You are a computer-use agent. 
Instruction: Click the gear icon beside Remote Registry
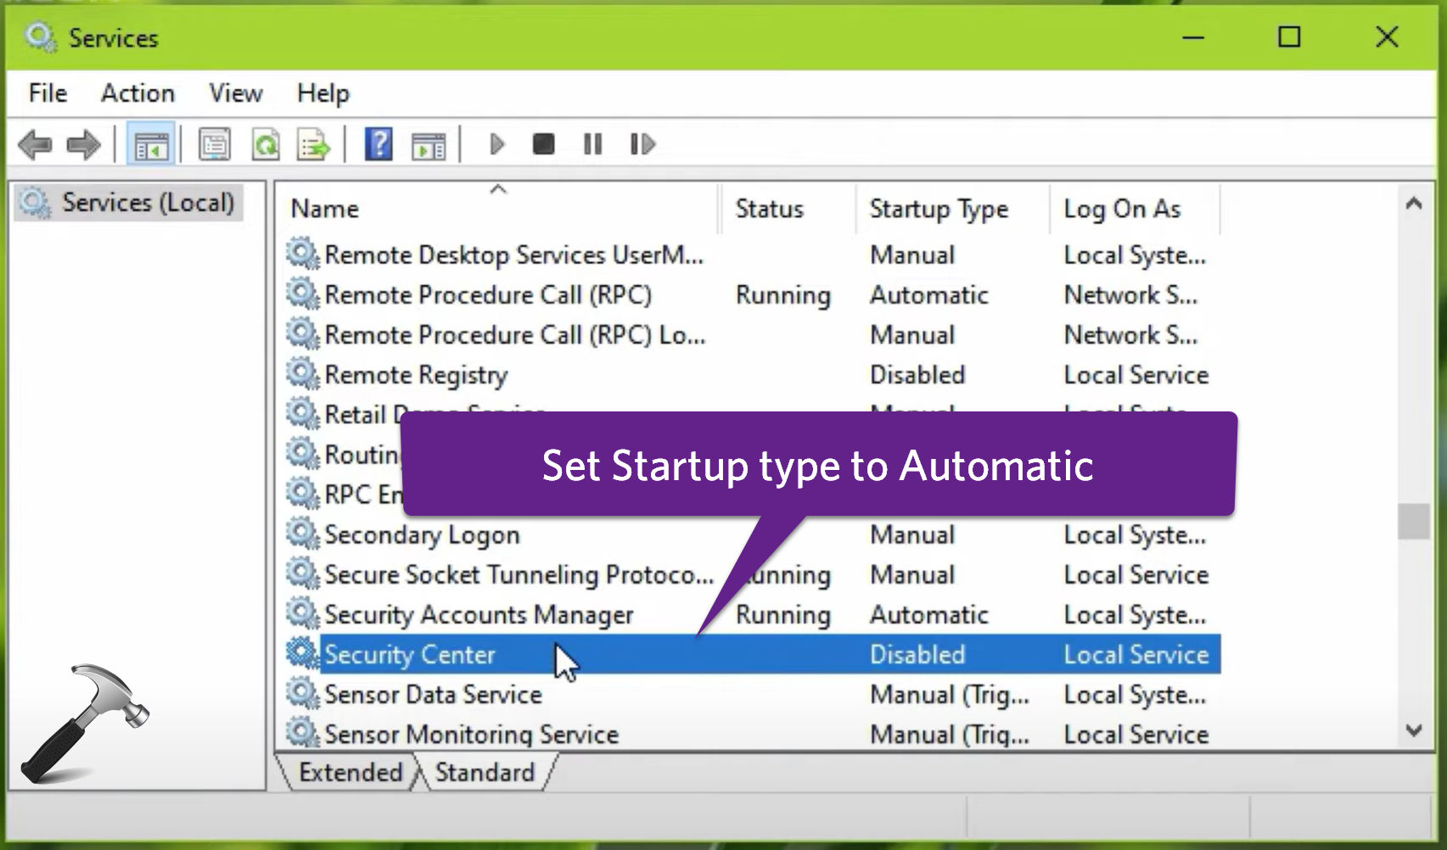[302, 373]
